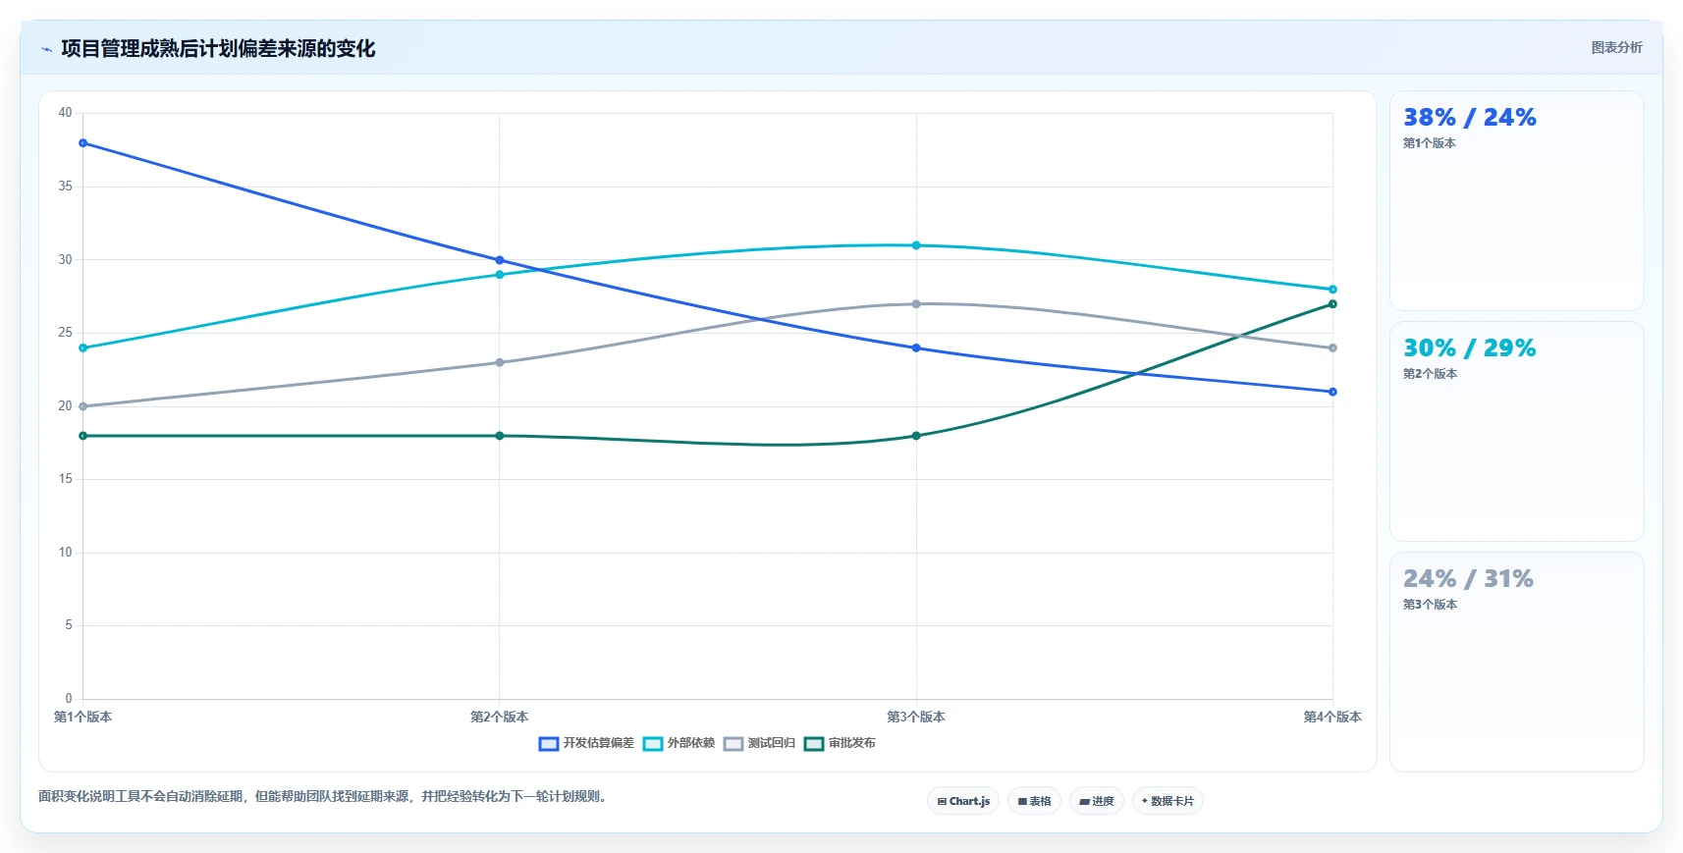The height and width of the screenshot is (853, 1683).
Task: Select the green 审批发布 point at 第2个版本 (18)
Action: click(x=500, y=436)
